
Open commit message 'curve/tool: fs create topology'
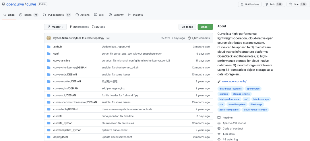(x=86, y=38)
